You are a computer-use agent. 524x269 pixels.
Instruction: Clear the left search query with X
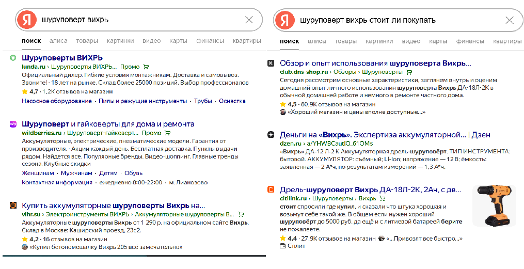(249, 20)
